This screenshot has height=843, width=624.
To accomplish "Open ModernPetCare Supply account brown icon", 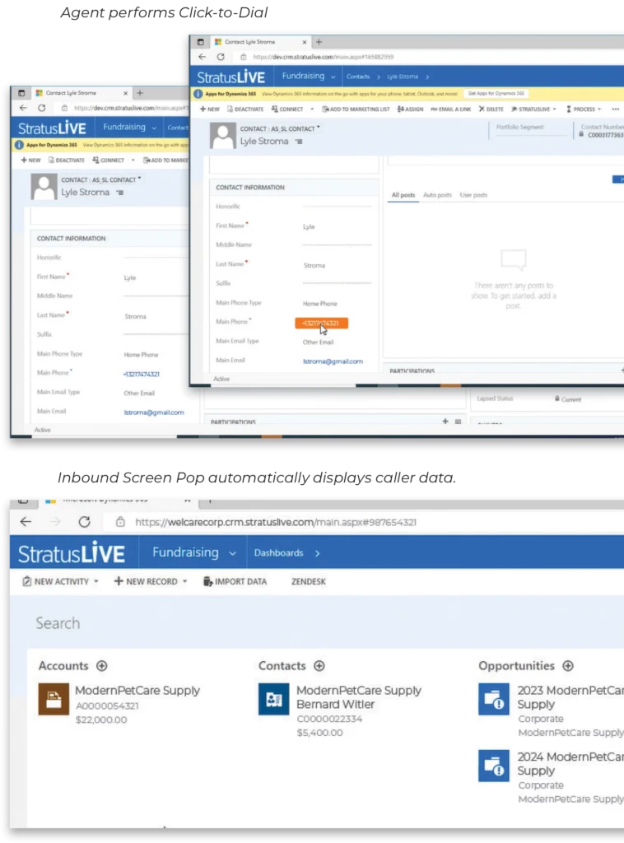I will point(54,699).
